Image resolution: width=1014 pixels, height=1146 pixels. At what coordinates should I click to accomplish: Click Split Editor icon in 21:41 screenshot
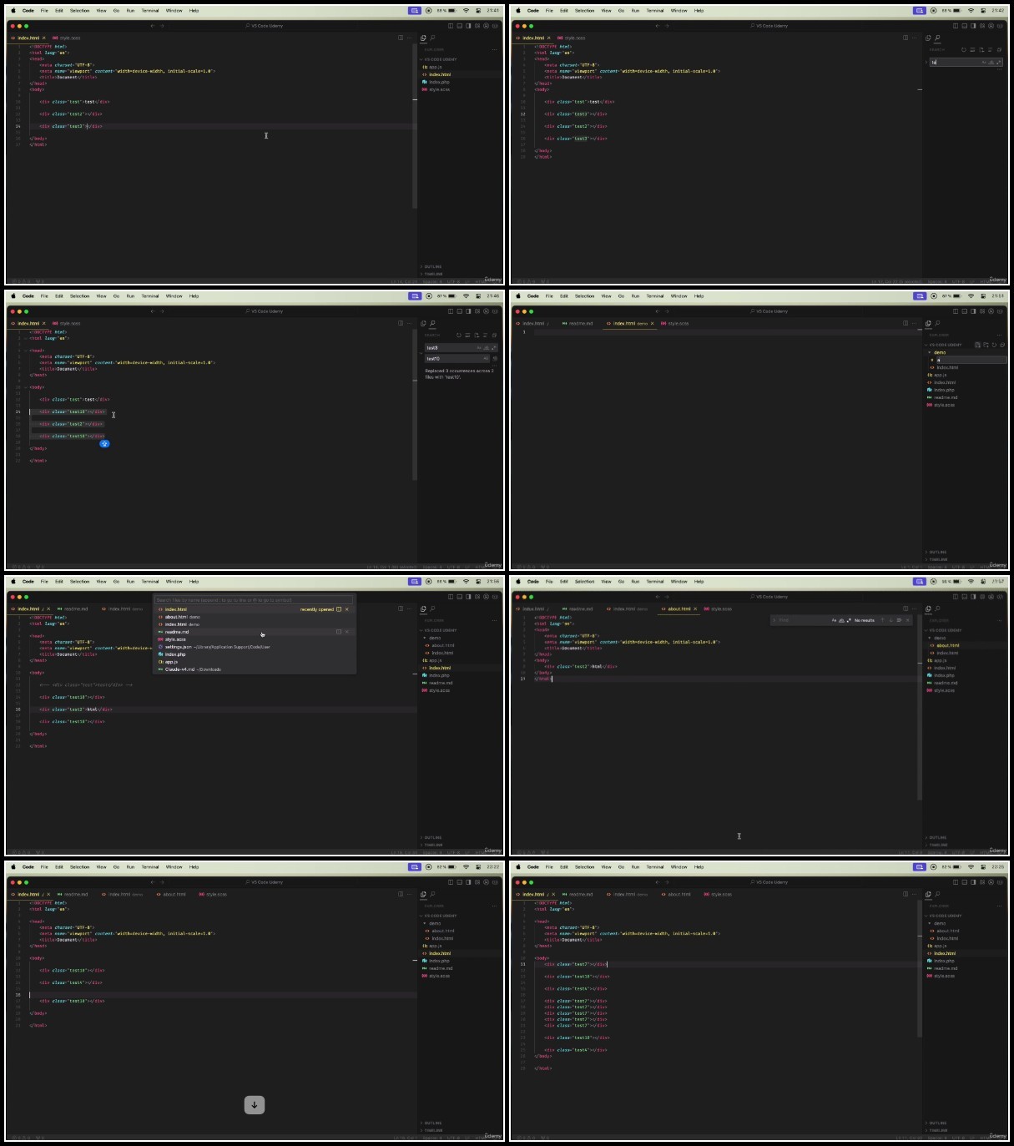(x=401, y=38)
